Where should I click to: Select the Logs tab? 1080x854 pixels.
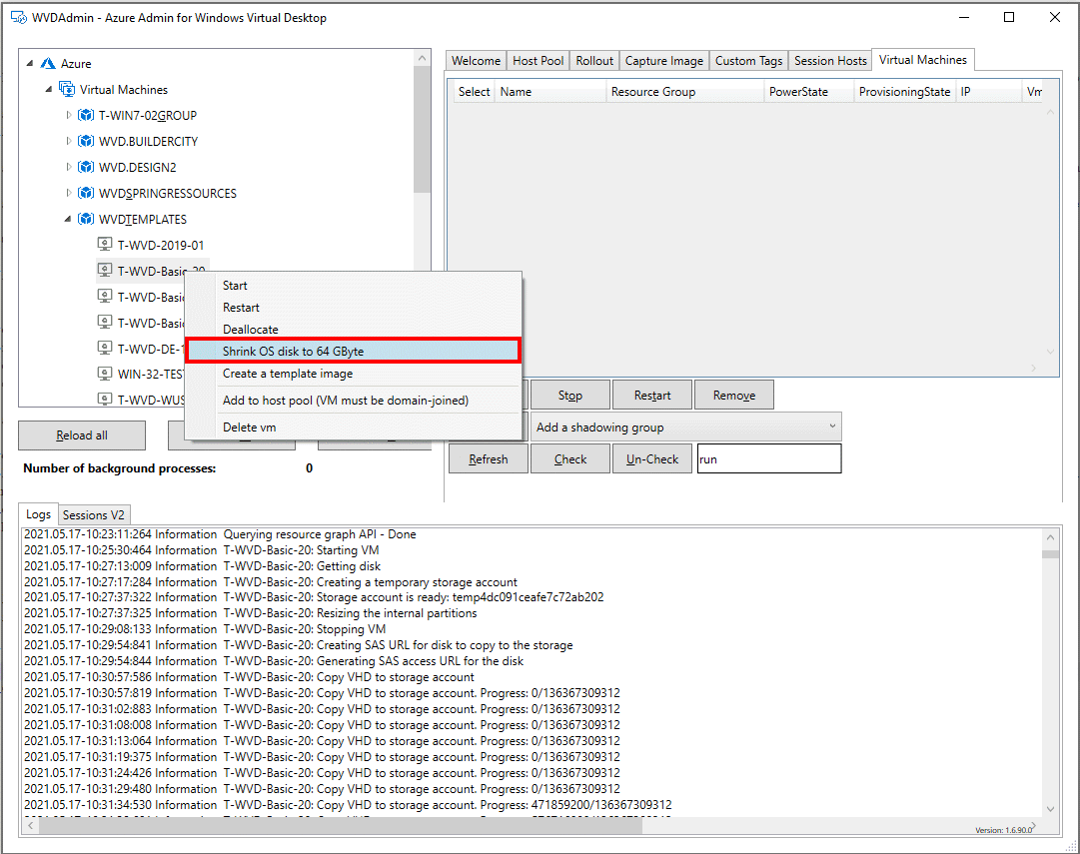(39, 513)
